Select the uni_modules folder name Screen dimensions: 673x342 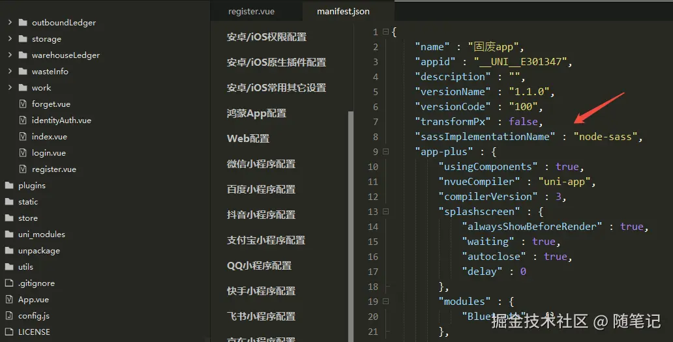42,234
